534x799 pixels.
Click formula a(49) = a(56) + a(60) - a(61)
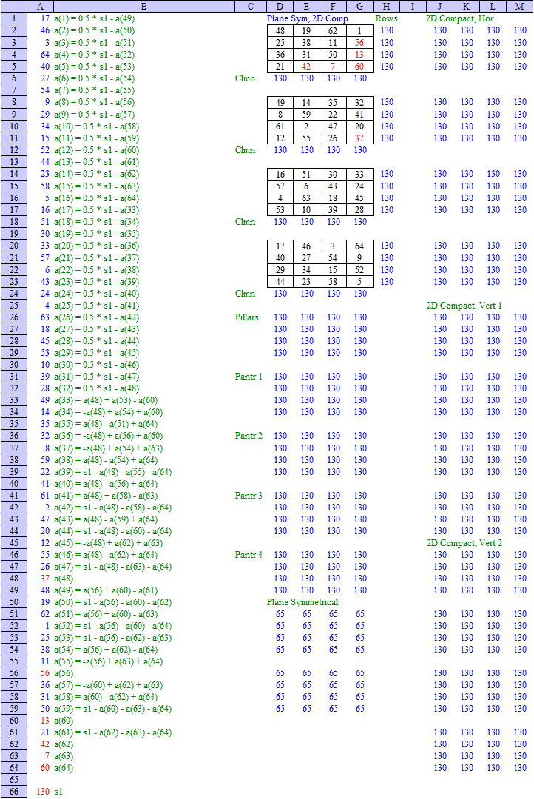point(106,590)
